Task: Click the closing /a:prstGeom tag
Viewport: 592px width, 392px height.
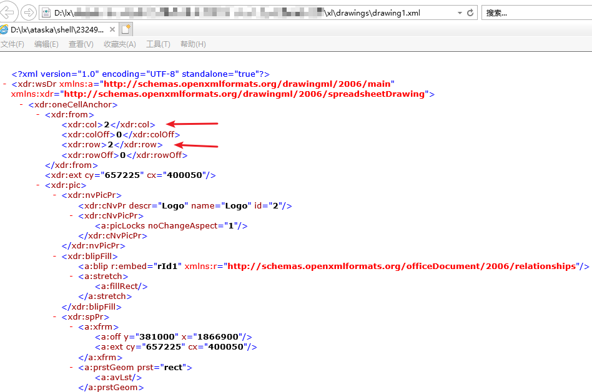Action: (x=111, y=388)
